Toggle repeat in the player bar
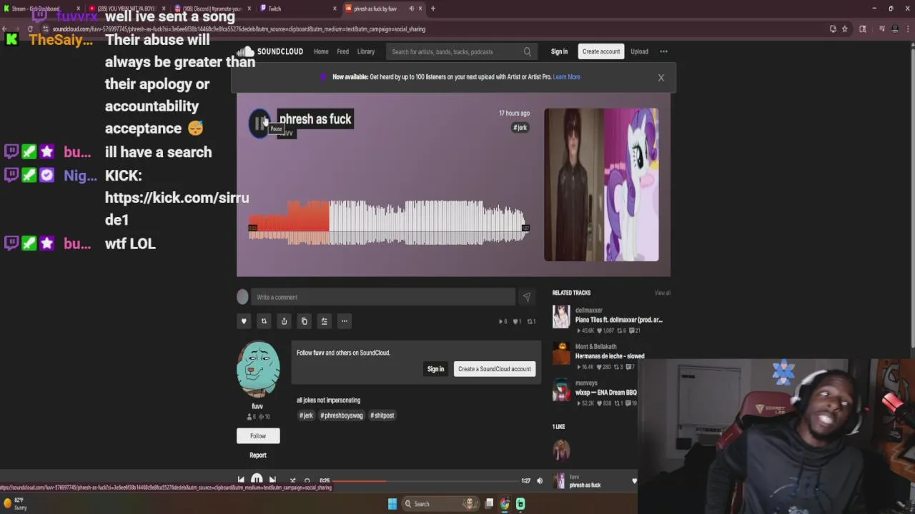 pos(307,480)
